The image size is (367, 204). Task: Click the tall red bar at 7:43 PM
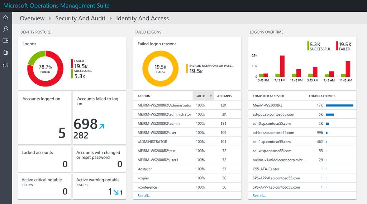(282, 66)
